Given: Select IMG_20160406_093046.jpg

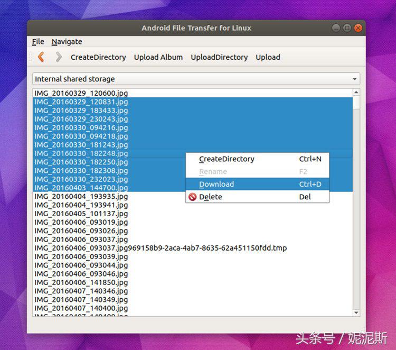Looking at the screenshot, I should pyautogui.click(x=193, y=274).
